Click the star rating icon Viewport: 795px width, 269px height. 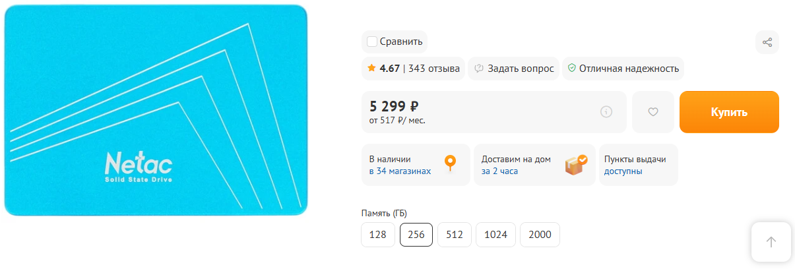[372, 68]
